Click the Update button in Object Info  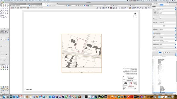click(x=164, y=21)
